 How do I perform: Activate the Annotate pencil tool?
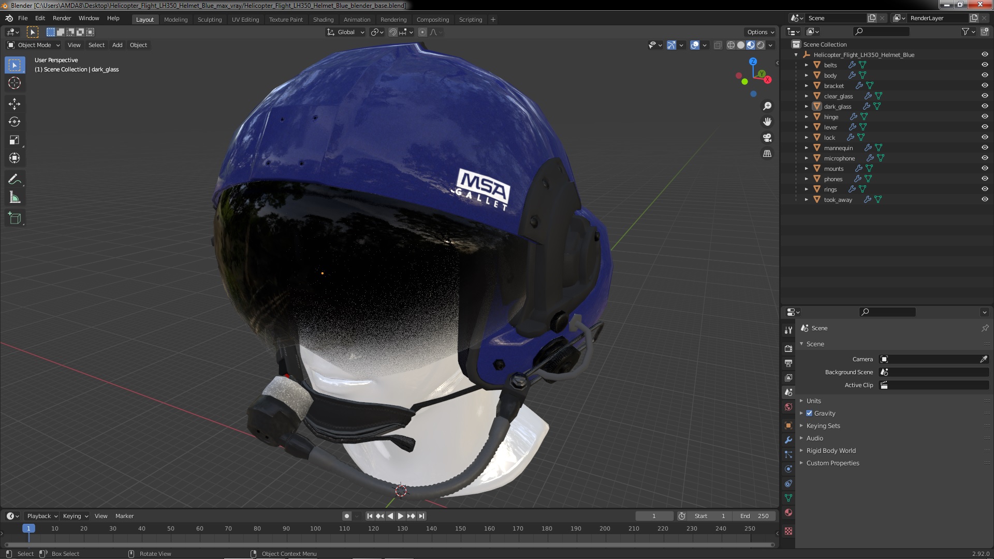(14, 180)
